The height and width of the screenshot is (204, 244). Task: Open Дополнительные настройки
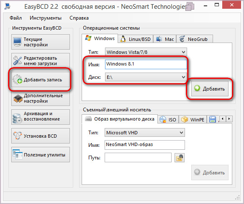[41, 98]
